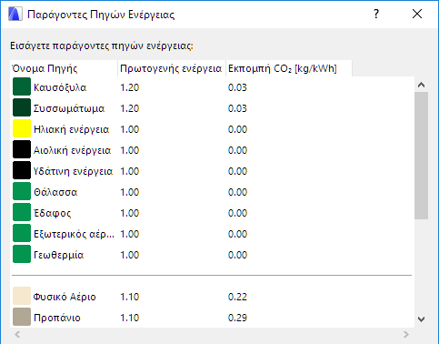Click Προπάνιο CO₂ emission value 0.29
Viewport: 439px width, 344px height.
(x=237, y=318)
